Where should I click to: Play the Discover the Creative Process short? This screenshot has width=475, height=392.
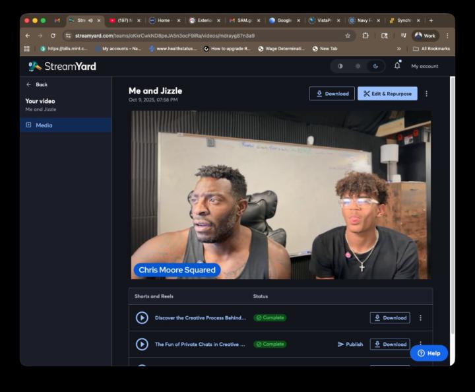tap(142, 317)
